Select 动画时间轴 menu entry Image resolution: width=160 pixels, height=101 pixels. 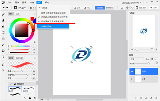[53, 26]
